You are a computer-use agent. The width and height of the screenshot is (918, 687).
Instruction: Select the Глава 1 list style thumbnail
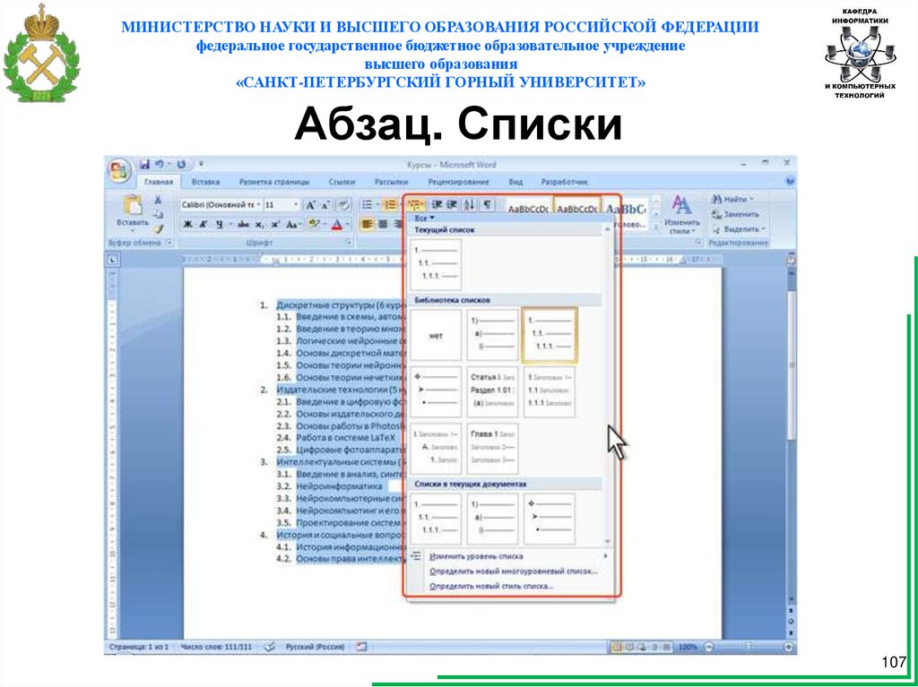click(x=492, y=448)
